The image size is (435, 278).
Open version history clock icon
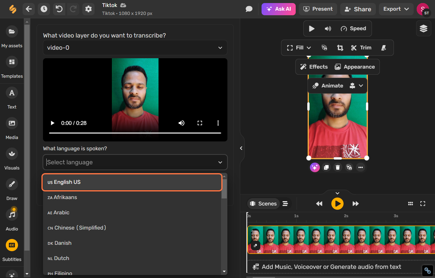[x=44, y=9]
